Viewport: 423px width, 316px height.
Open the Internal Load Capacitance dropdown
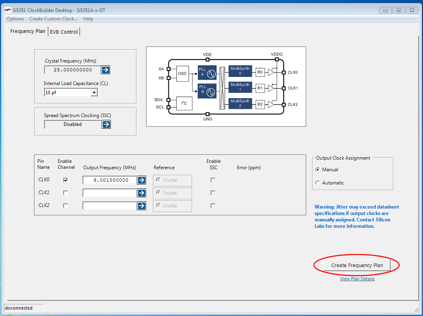click(94, 93)
